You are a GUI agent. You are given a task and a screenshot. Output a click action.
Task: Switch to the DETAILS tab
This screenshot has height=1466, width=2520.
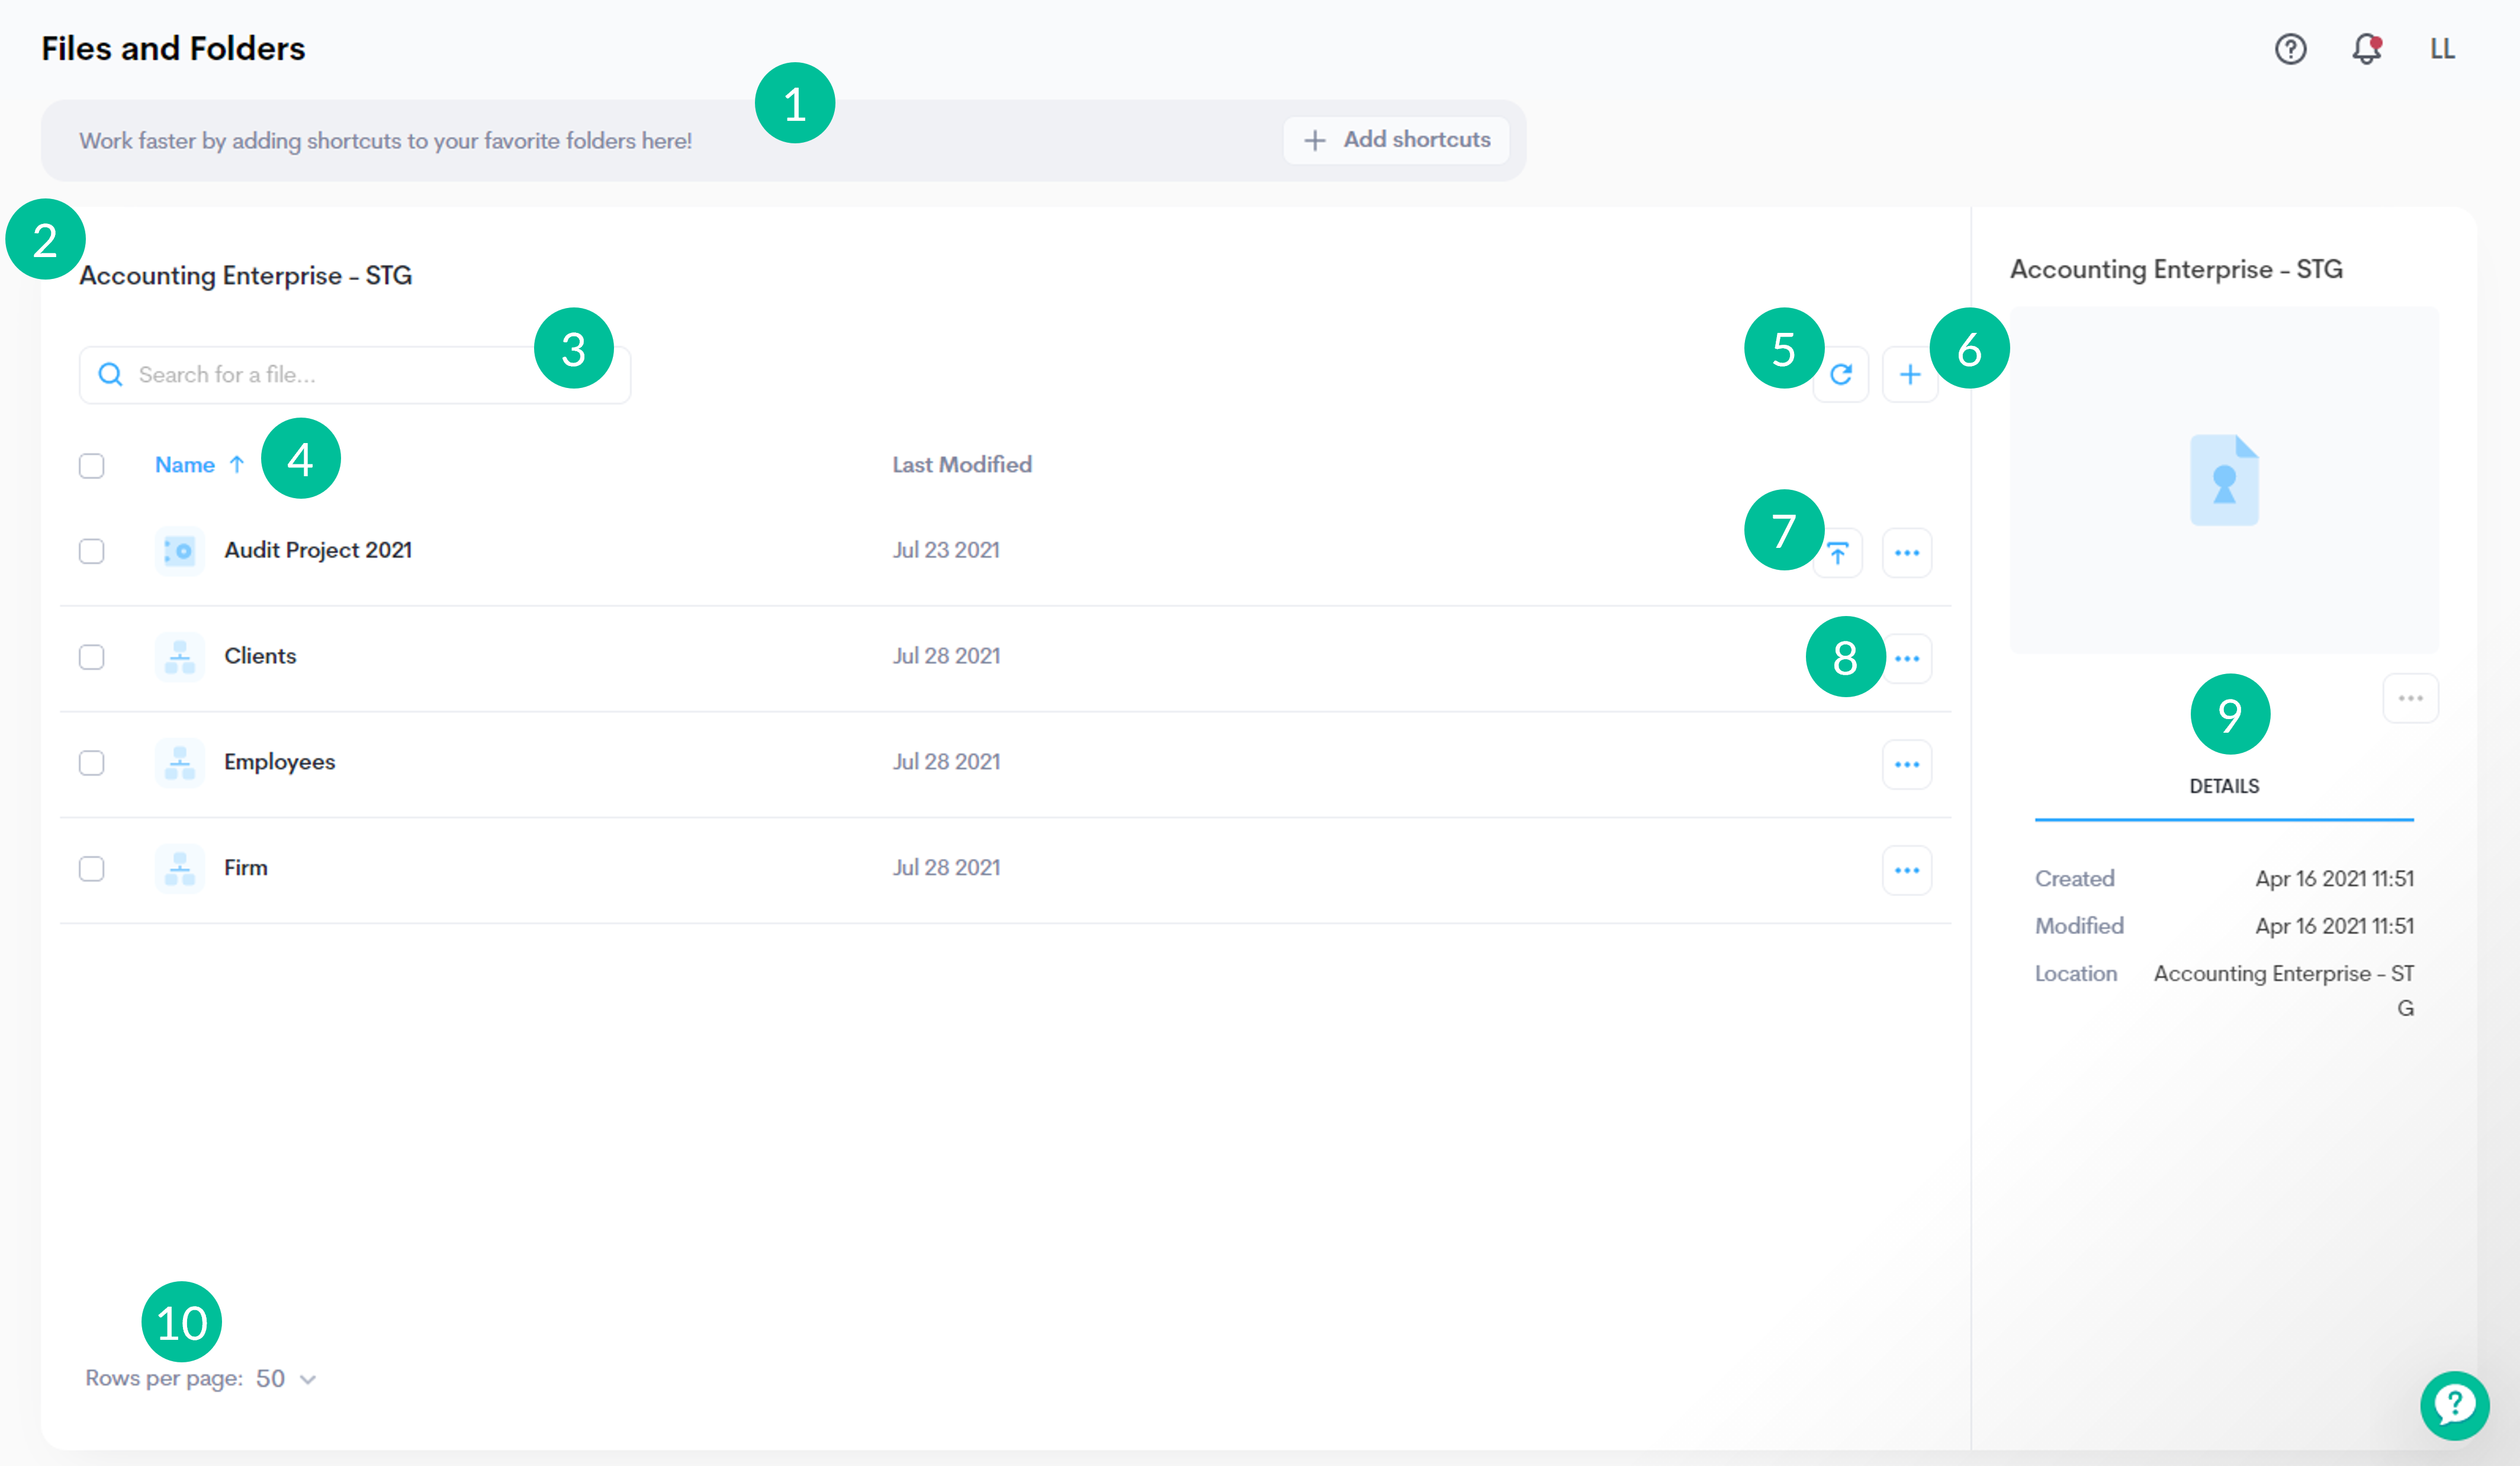pos(2224,787)
